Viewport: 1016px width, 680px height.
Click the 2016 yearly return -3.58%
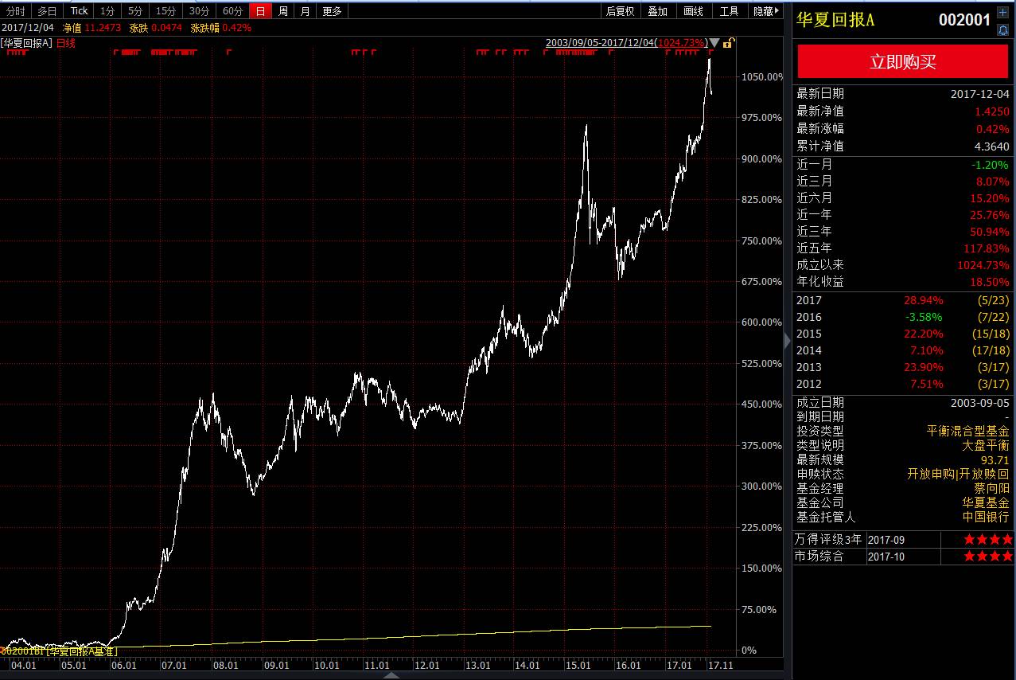pos(924,317)
